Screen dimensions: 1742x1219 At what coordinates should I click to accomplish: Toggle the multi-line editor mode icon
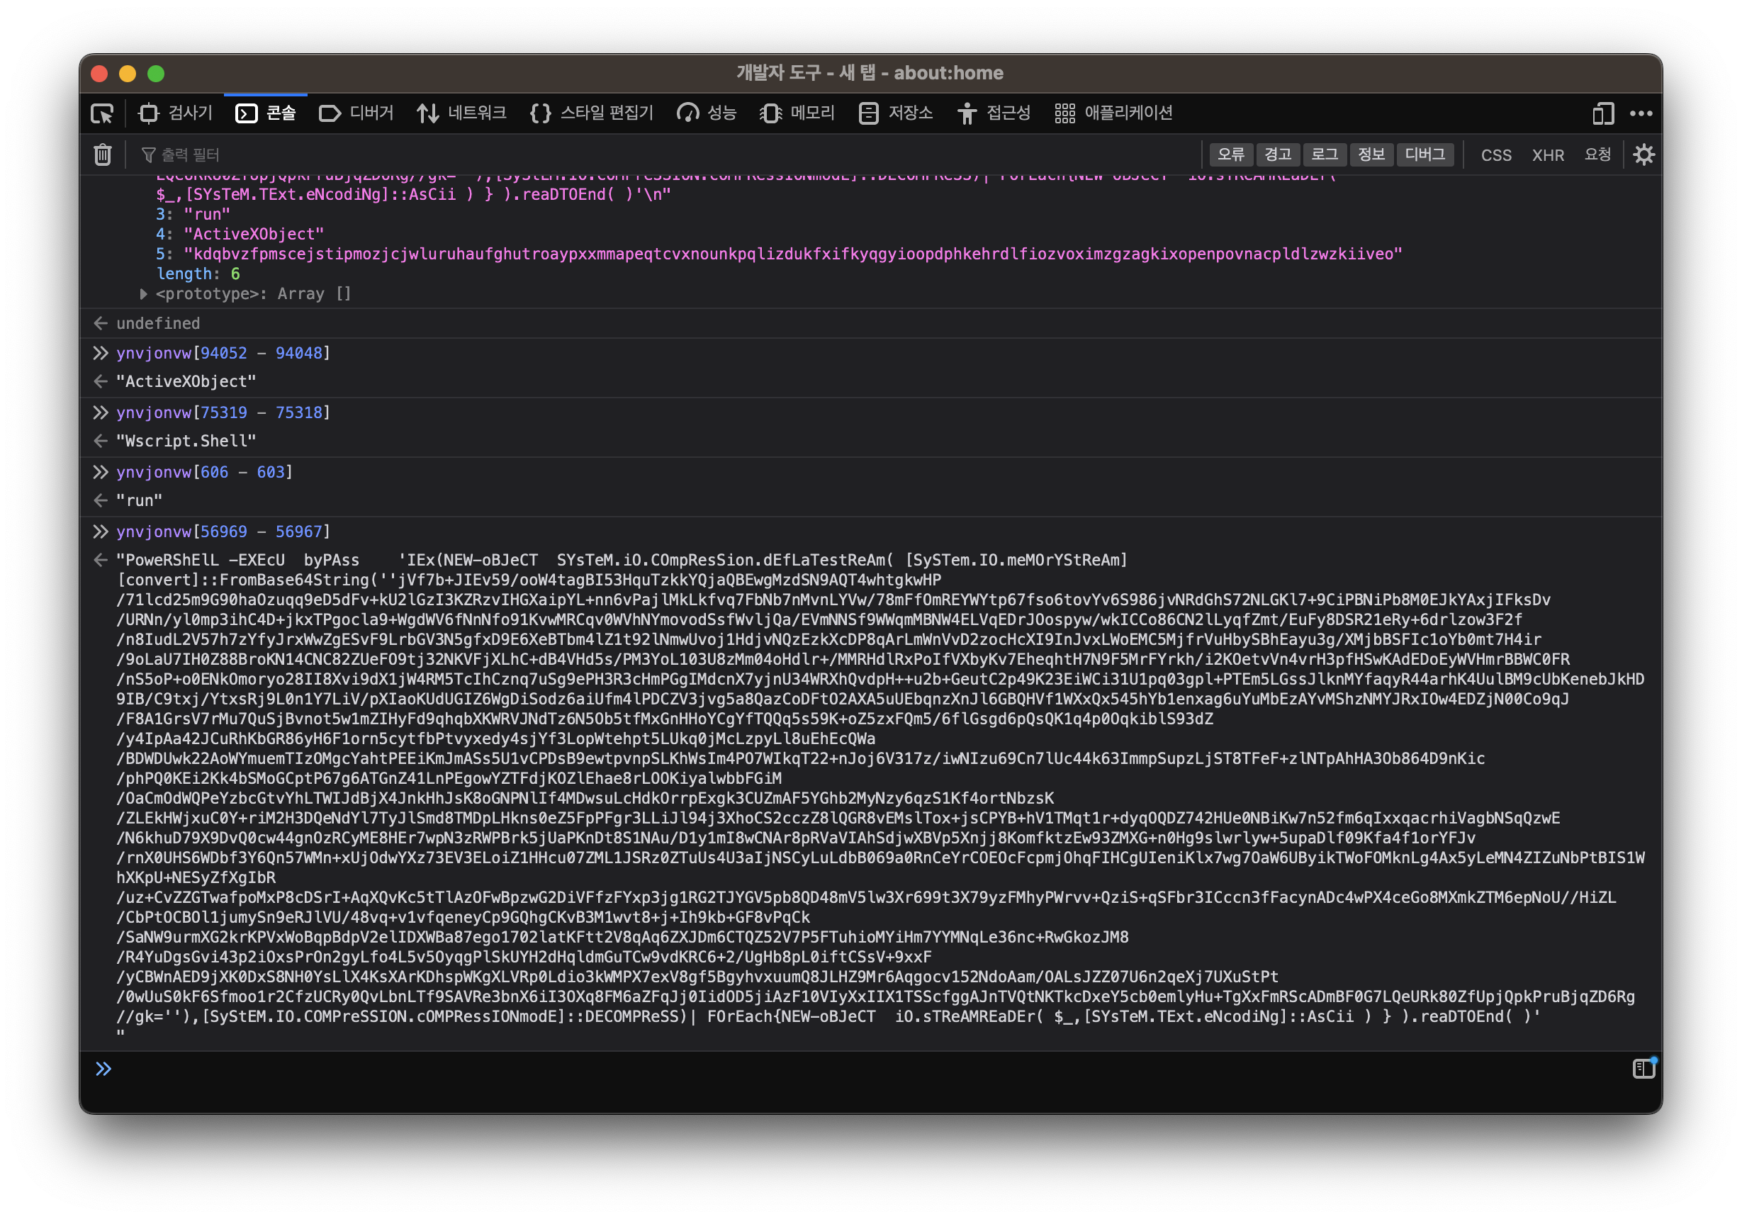pos(1643,1068)
